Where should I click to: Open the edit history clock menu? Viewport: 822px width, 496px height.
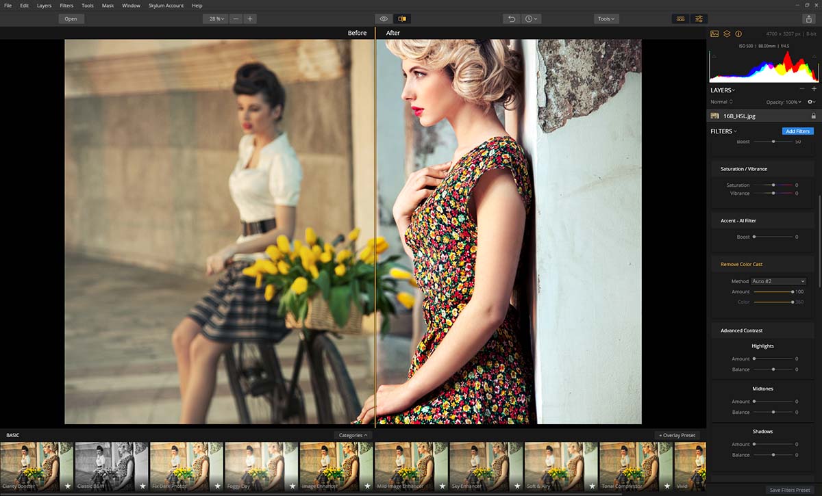[x=532, y=19]
